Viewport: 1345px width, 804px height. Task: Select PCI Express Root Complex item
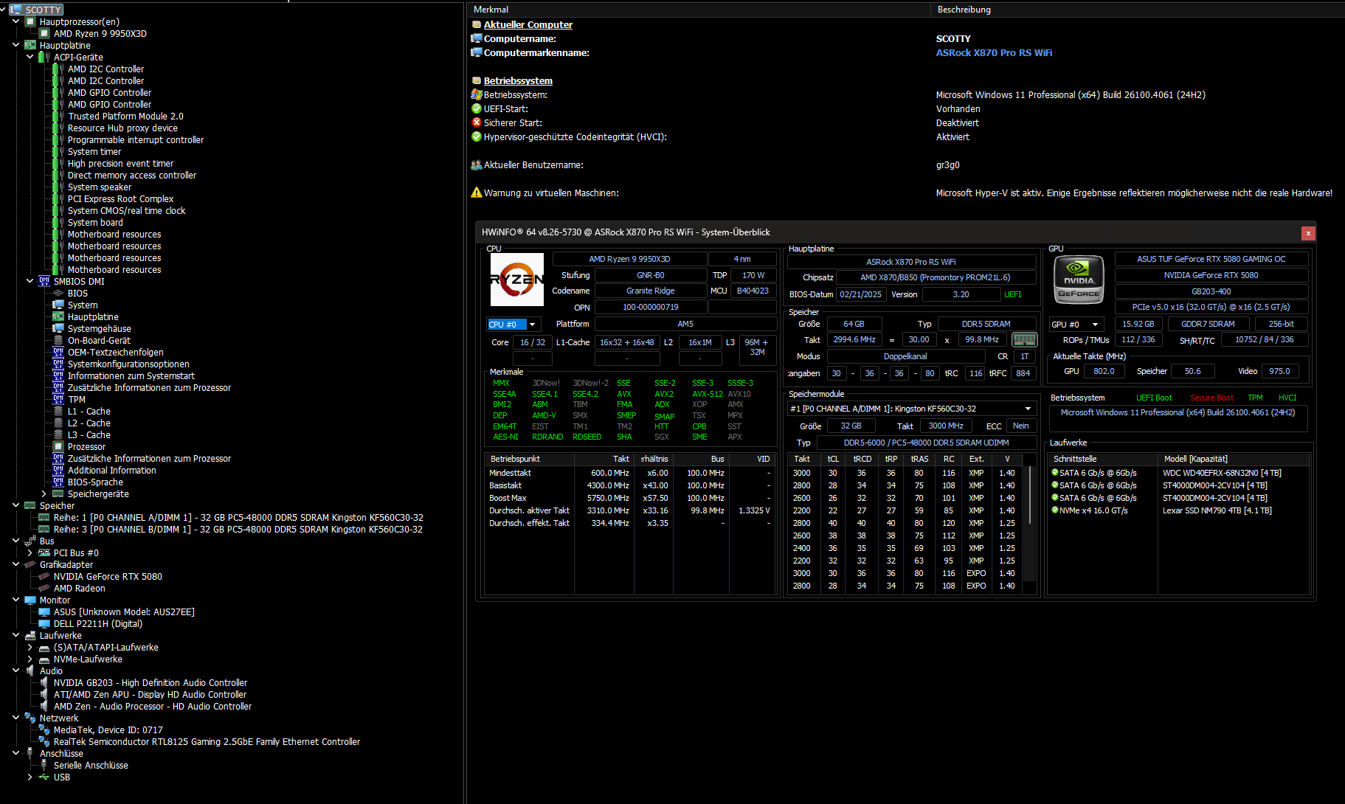pos(120,198)
